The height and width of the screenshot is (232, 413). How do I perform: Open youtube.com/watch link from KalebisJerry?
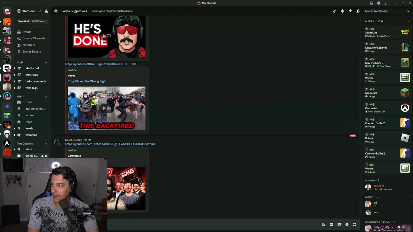pyautogui.click(x=110, y=144)
